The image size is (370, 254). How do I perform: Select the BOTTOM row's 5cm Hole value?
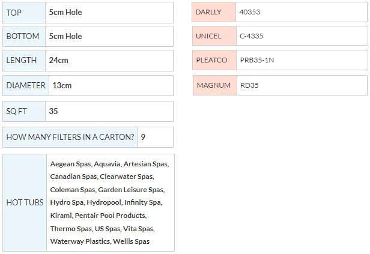pos(65,36)
